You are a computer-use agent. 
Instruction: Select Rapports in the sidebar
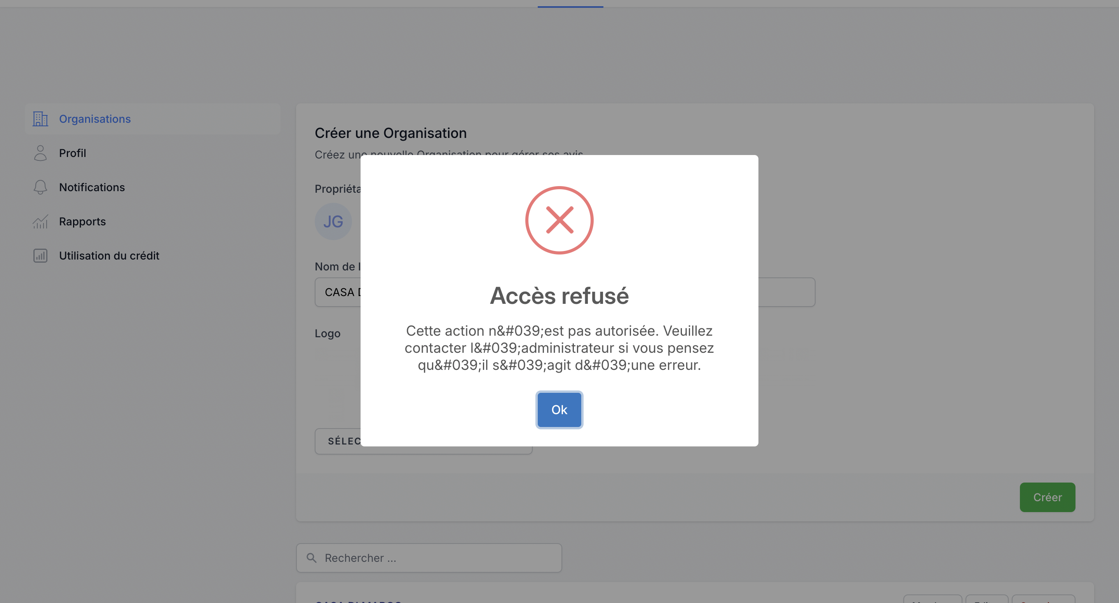[x=82, y=221]
